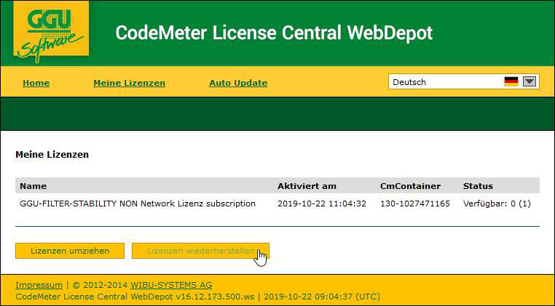This screenshot has width=555, height=306.
Task: Select the Deutsch language field
Action: 444,82
